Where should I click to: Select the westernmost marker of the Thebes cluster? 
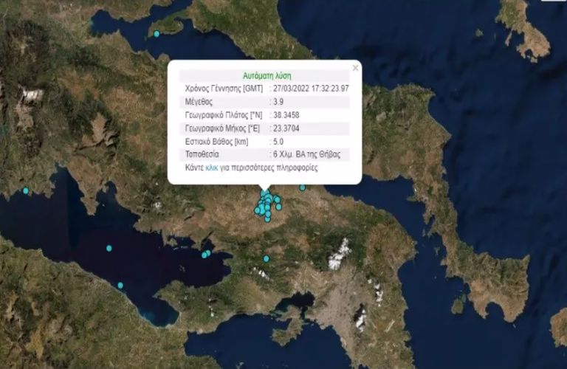pos(257,210)
